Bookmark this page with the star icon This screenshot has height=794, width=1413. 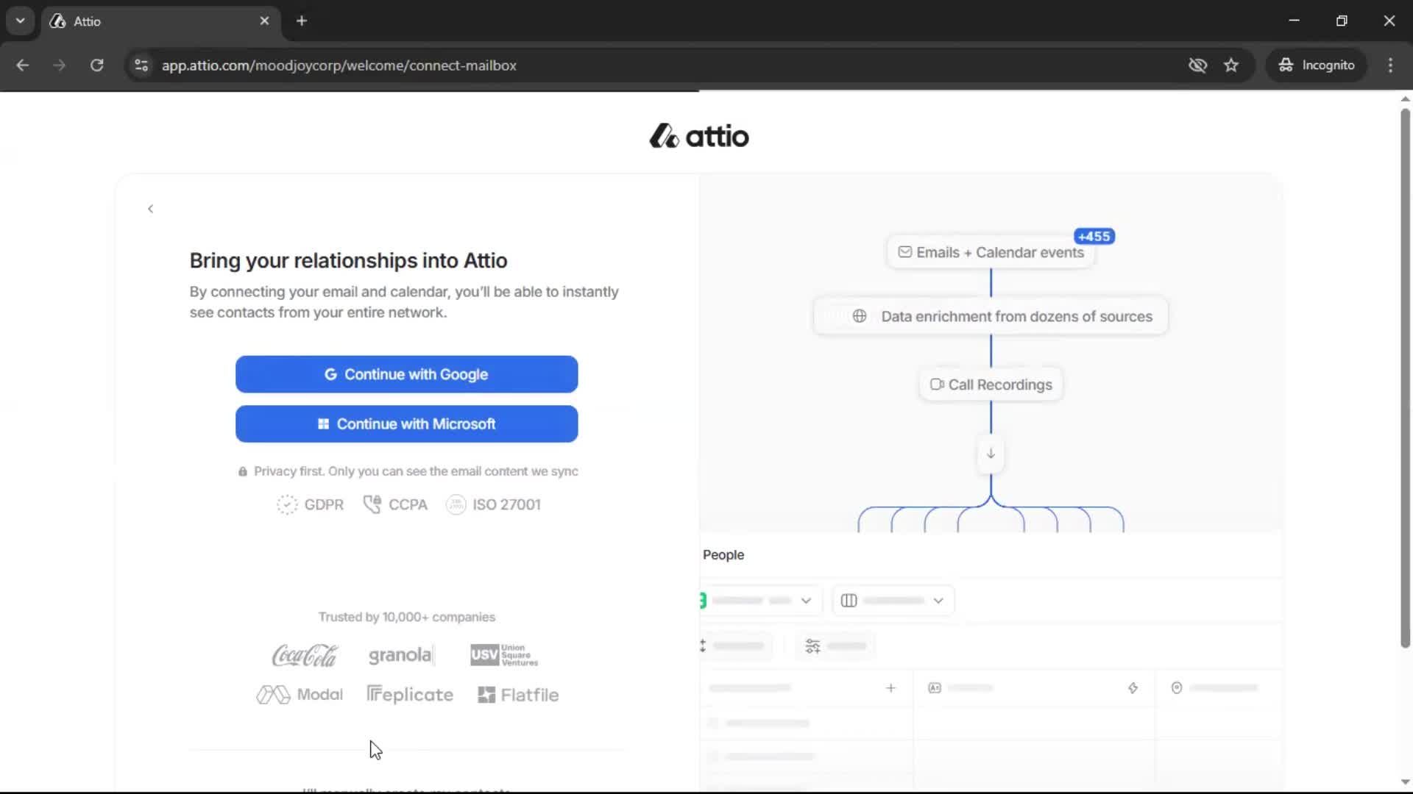pos(1231,65)
